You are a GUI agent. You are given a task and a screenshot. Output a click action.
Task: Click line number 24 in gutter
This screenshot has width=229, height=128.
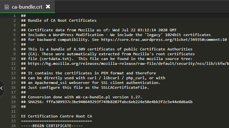click(x=13, y=126)
